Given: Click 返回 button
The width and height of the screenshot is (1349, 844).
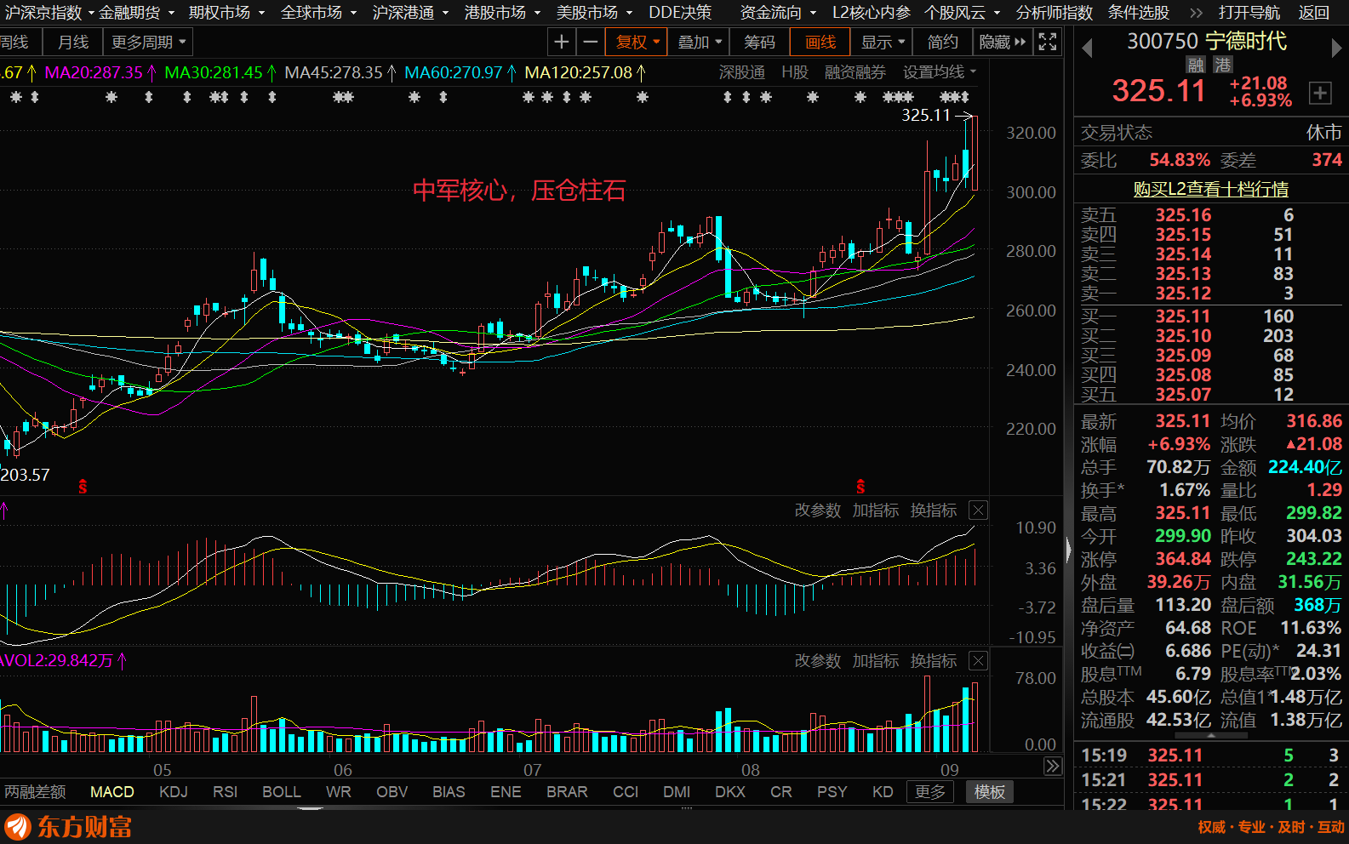Looking at the screenshot, I should (x=1314, y=13).
